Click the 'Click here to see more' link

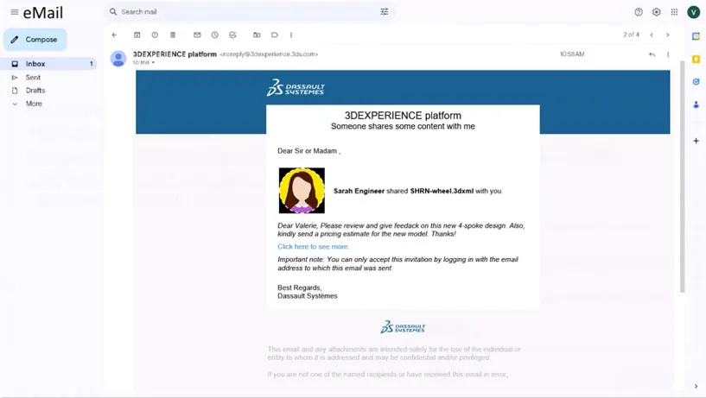[313, 246]
